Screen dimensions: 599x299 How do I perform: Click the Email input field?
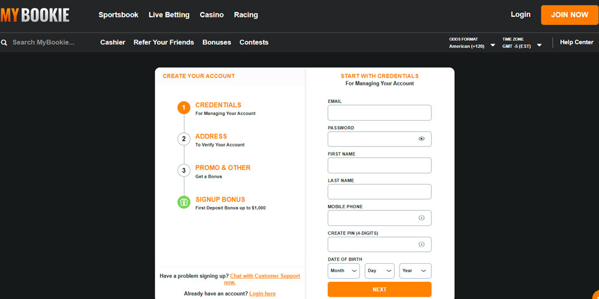(x=379, y=113)
